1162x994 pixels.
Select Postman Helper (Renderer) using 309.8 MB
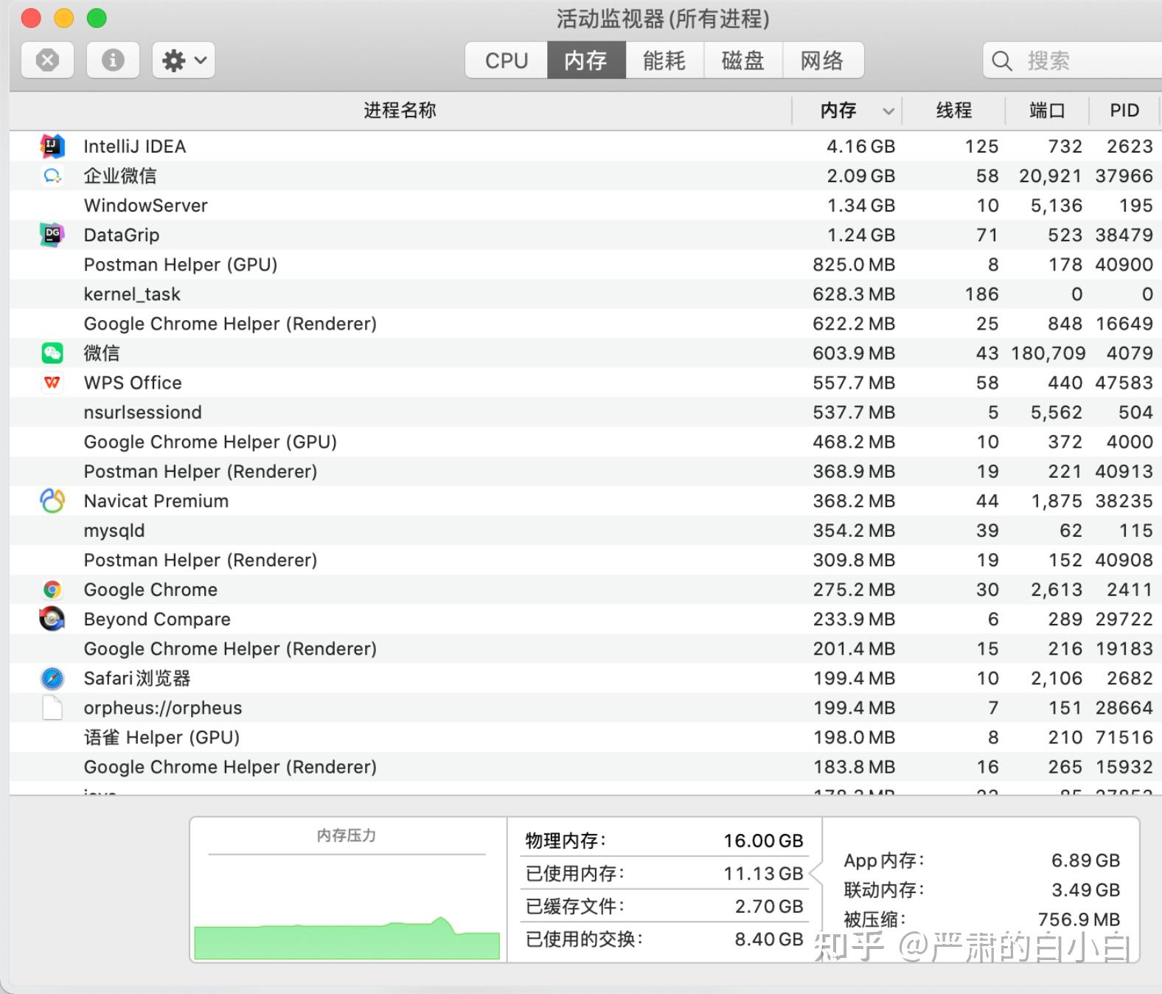[584, 560]
